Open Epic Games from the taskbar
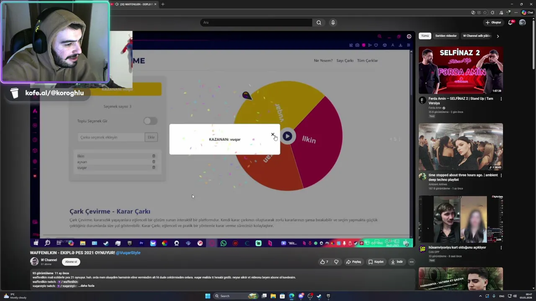Viewport: 536px width, 301px height. click(x=328, y=296)
